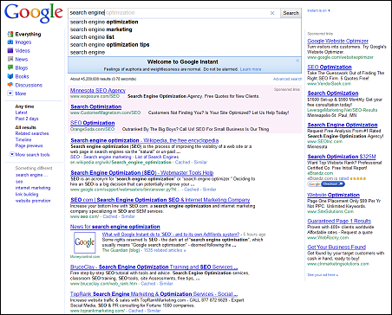Image resolution: width=392 pixels, height=315 pixels.
Task: Open the Guaranteed Page 1 Results ad
Action: 339,221
